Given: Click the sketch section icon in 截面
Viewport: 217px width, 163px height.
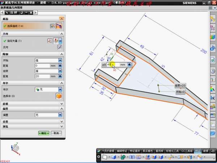Looking at the screenshot, I should click(52, 26).
